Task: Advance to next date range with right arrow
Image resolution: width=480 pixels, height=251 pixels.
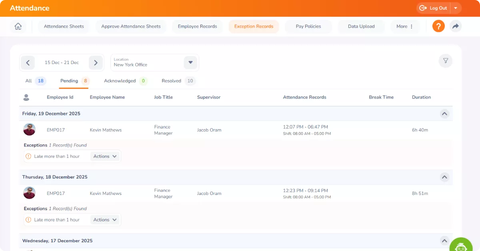Action: tap(96, 62)
